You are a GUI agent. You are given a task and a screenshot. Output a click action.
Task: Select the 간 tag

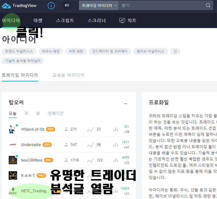175,51
